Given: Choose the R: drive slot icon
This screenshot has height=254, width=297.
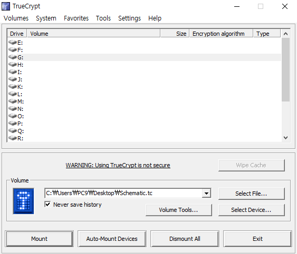Looking at the screenshot, I should point(13,138).
